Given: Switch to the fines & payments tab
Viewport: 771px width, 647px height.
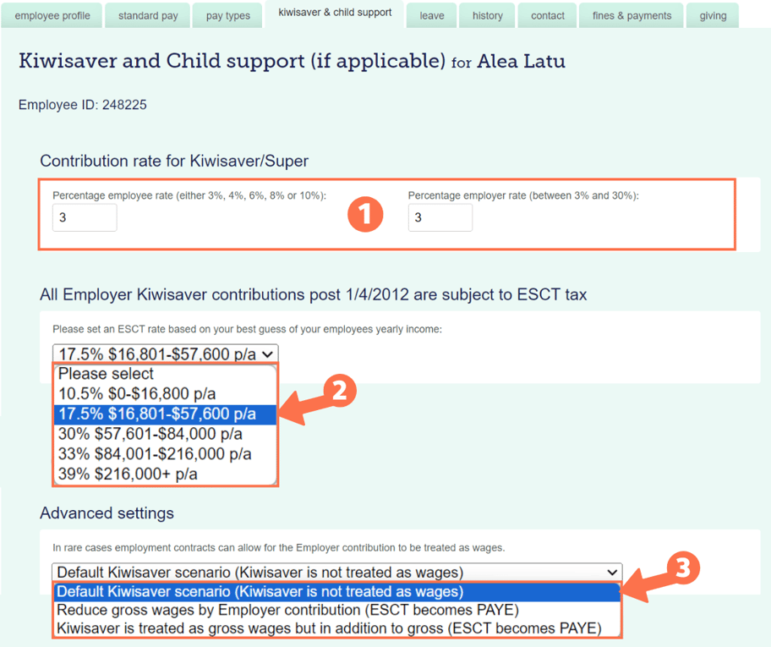Looking at the screenshot, I should 631,14.
